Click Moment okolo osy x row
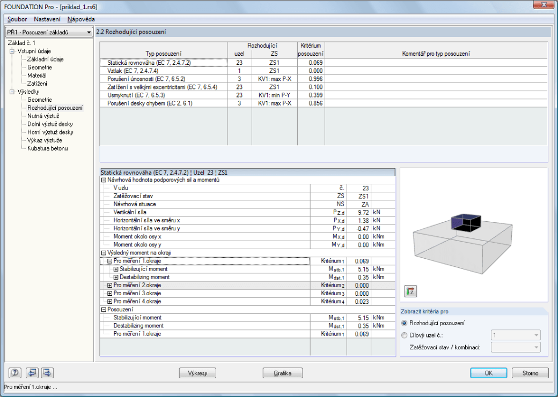This screenshot has height=397, width=558. [247, 237]
